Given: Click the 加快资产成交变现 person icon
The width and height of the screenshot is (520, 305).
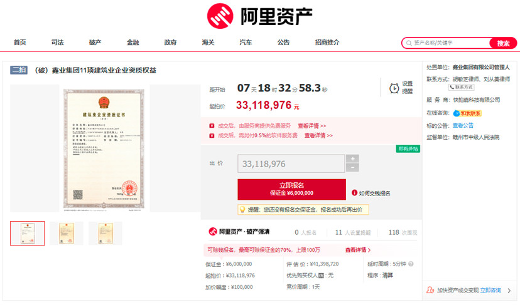Looking at the screenshot, I should (430, 290).
